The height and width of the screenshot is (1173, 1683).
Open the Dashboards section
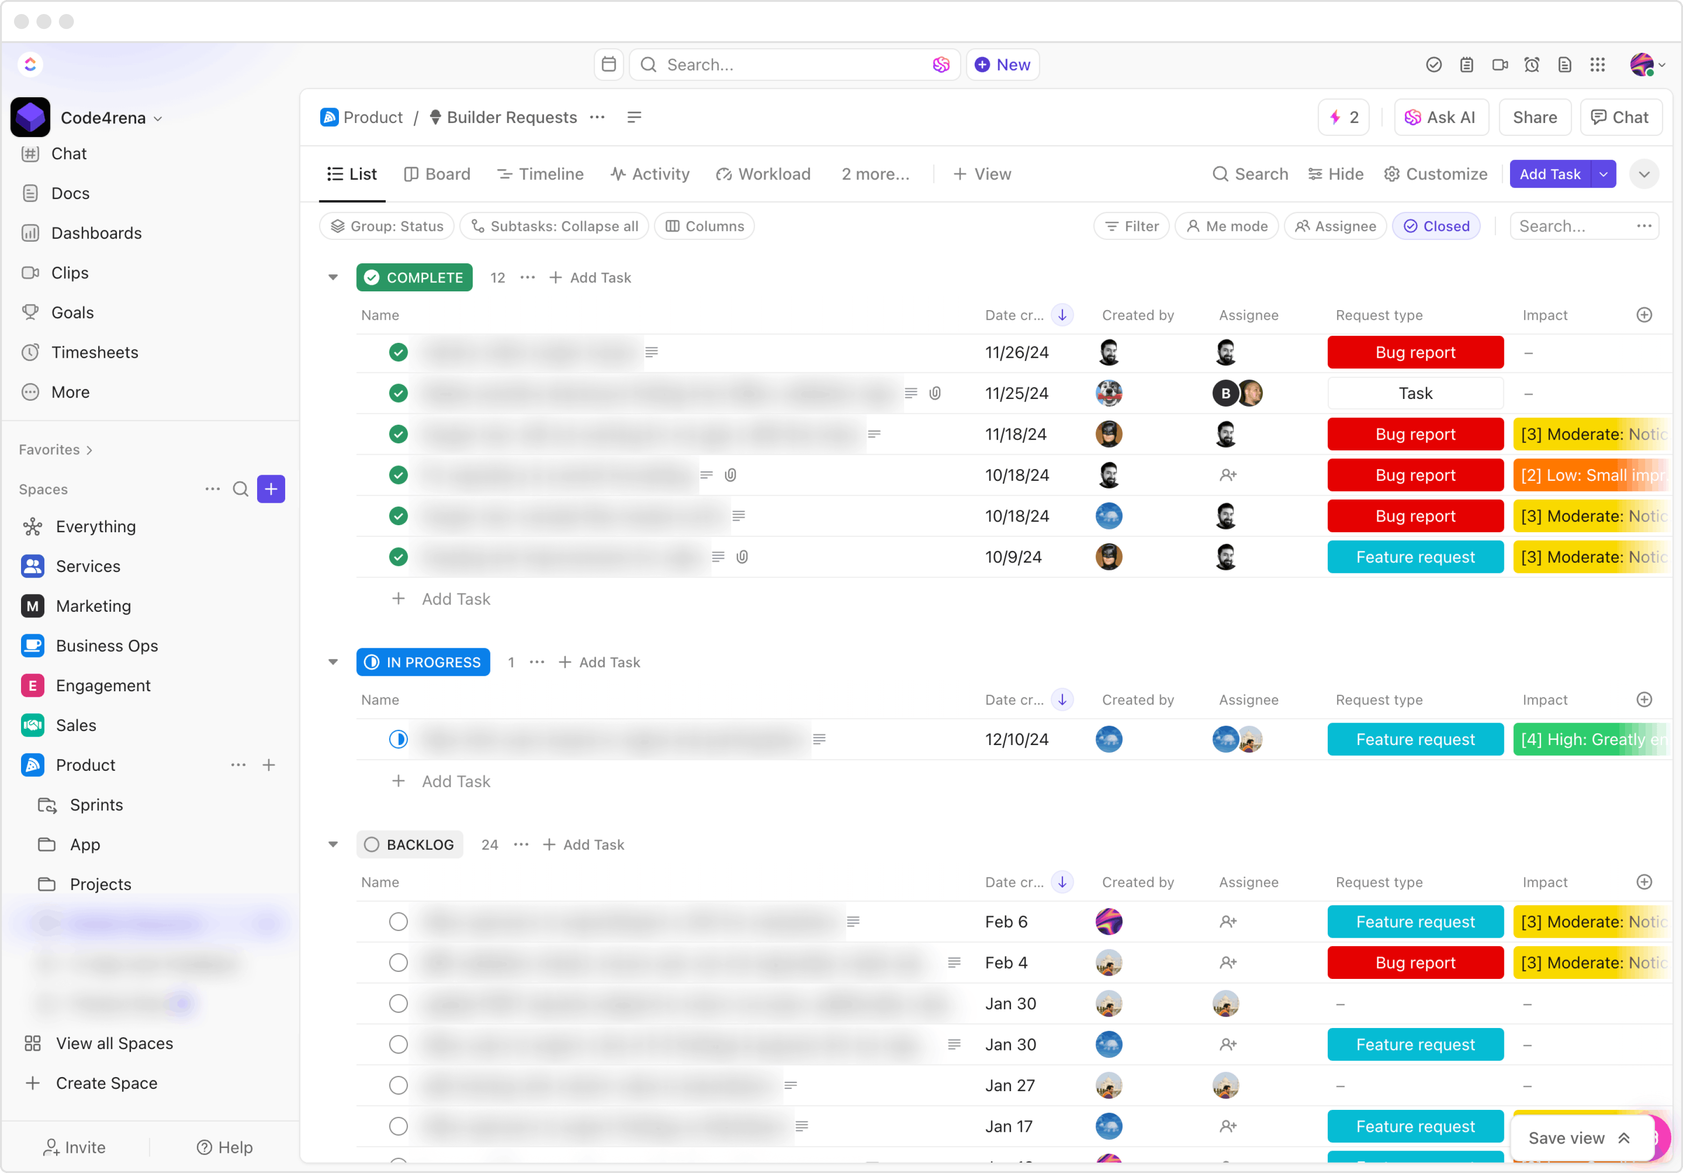[97, 232]
